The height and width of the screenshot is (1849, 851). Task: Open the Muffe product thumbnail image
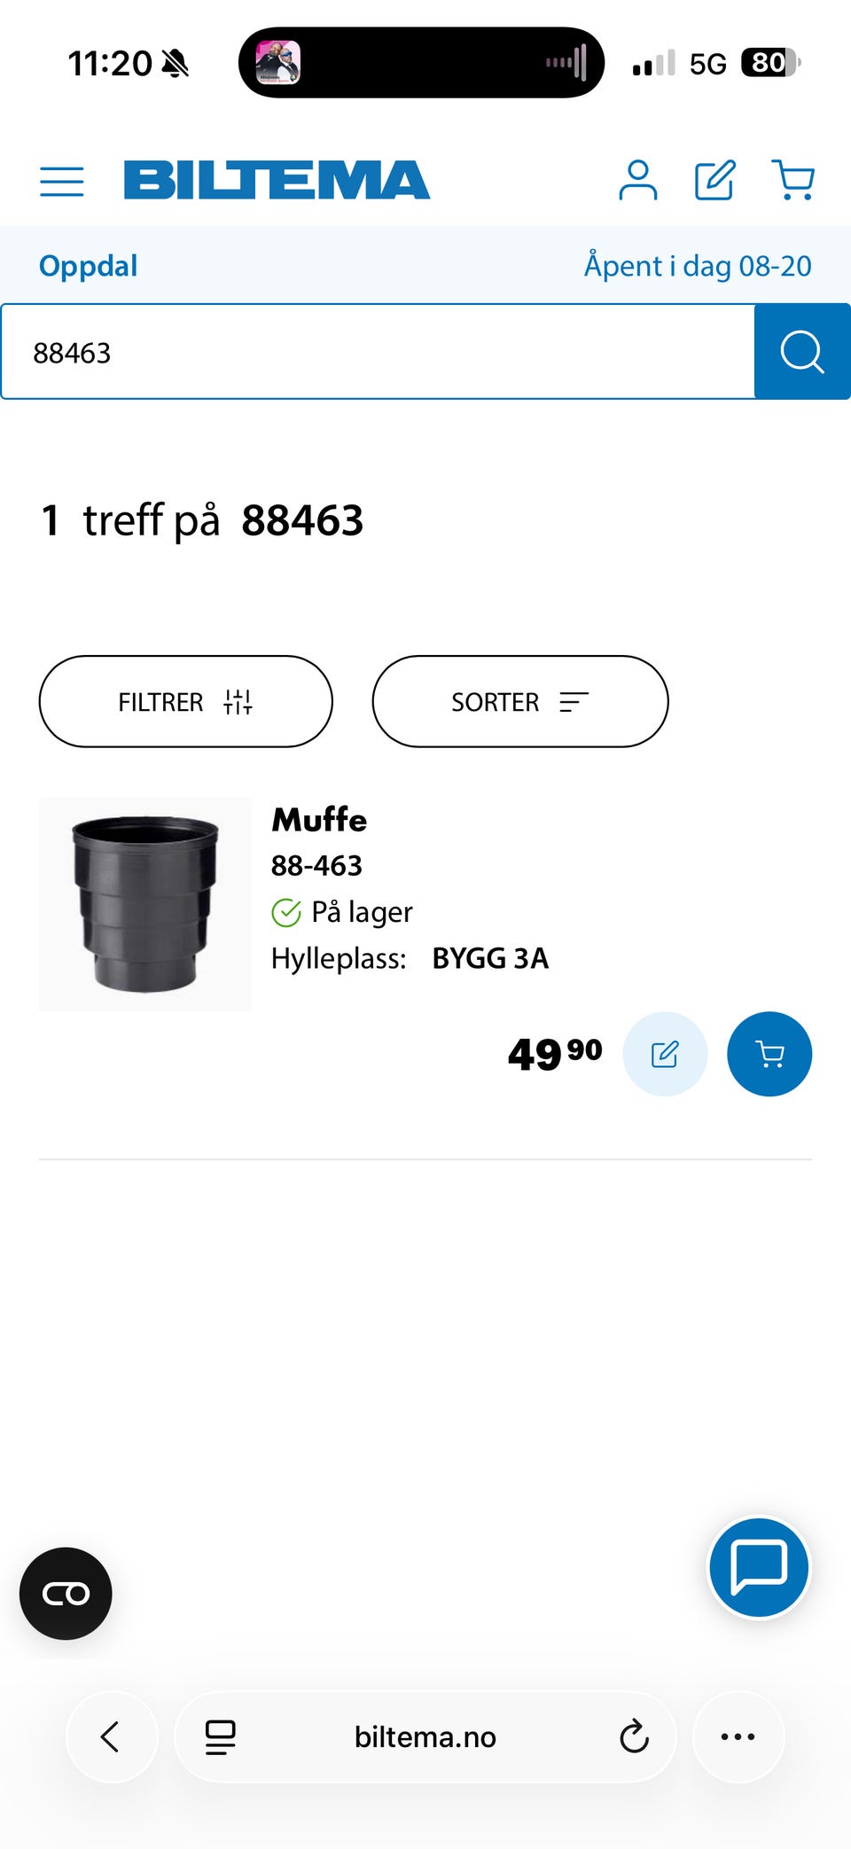145,904
